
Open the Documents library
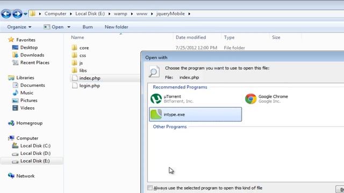point(33,85)
